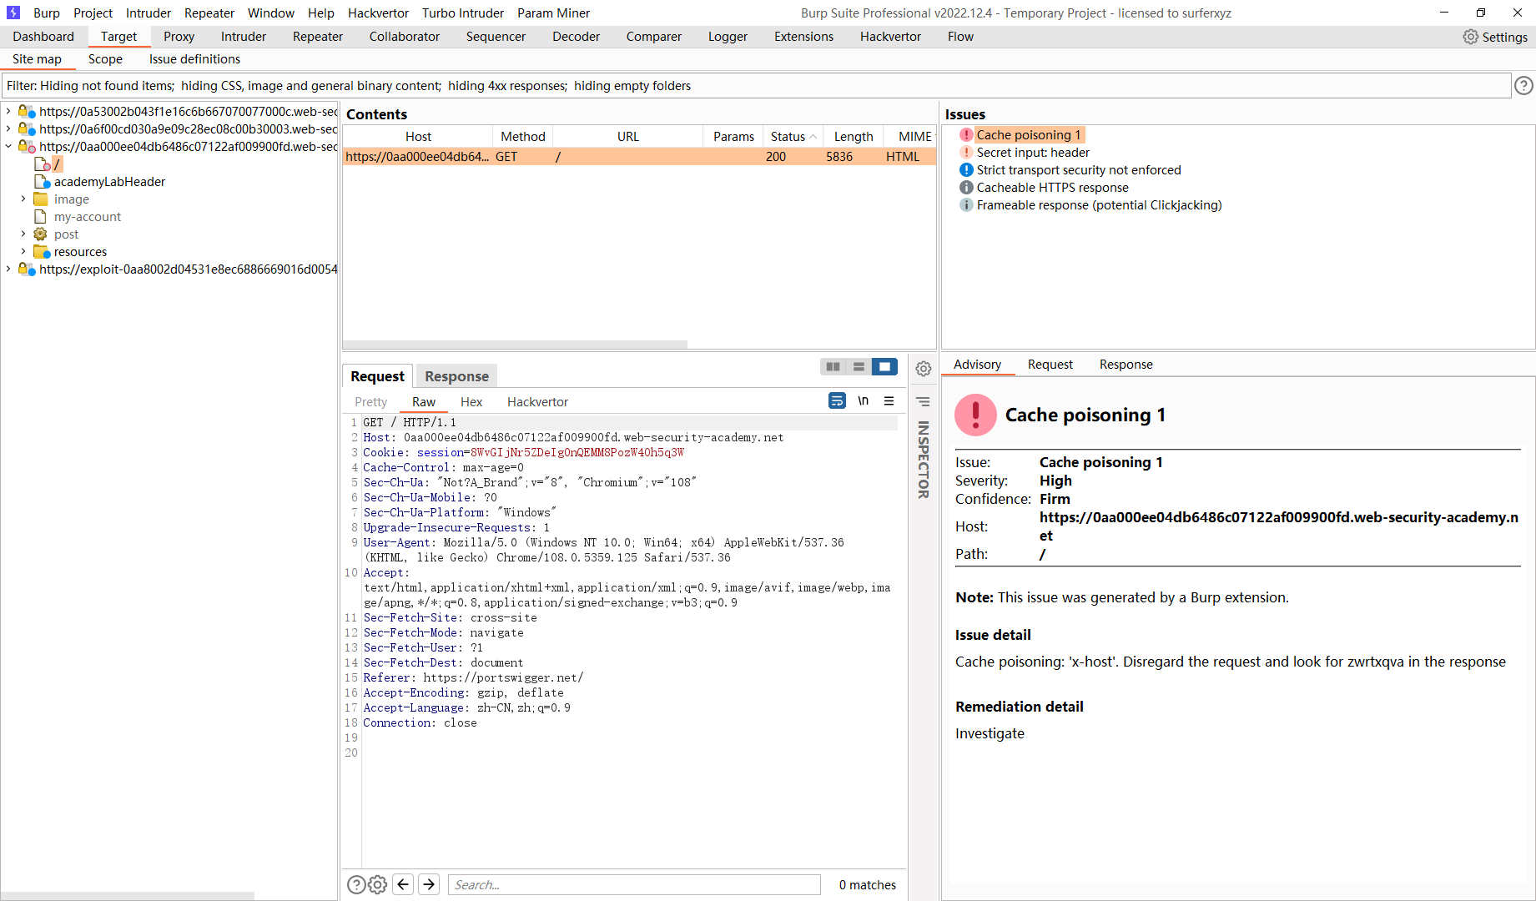Expand the image folder node
The image size is (1536, 901).
[x=23, y=199]
